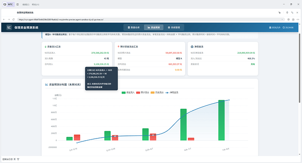Open the circular target icon right of the address bar

[288, 19]
